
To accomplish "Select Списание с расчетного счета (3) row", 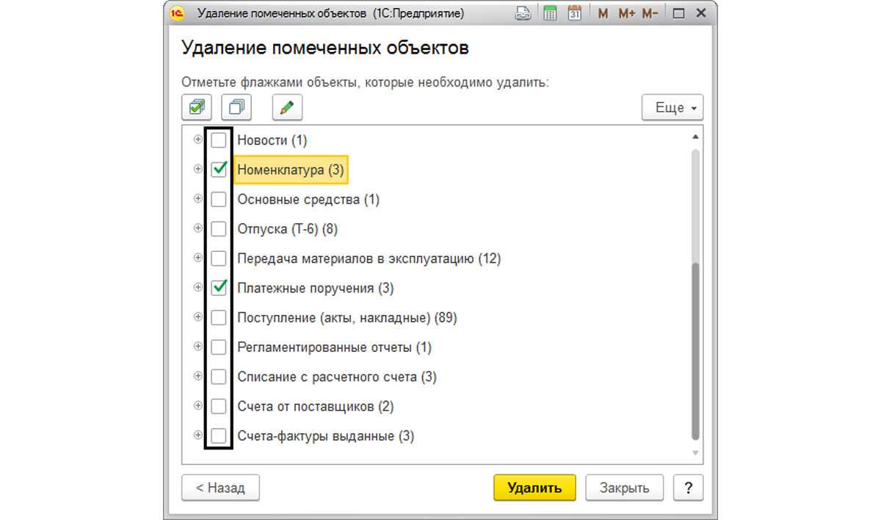I will [337, 377].
